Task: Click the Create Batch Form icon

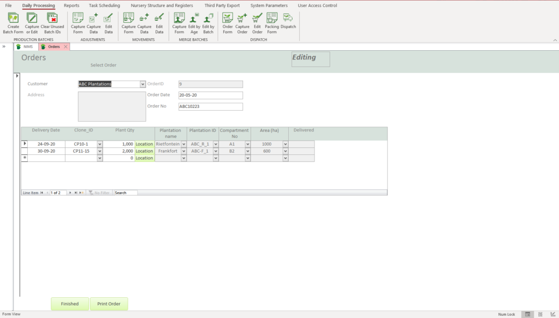Action: click(13, 23)
